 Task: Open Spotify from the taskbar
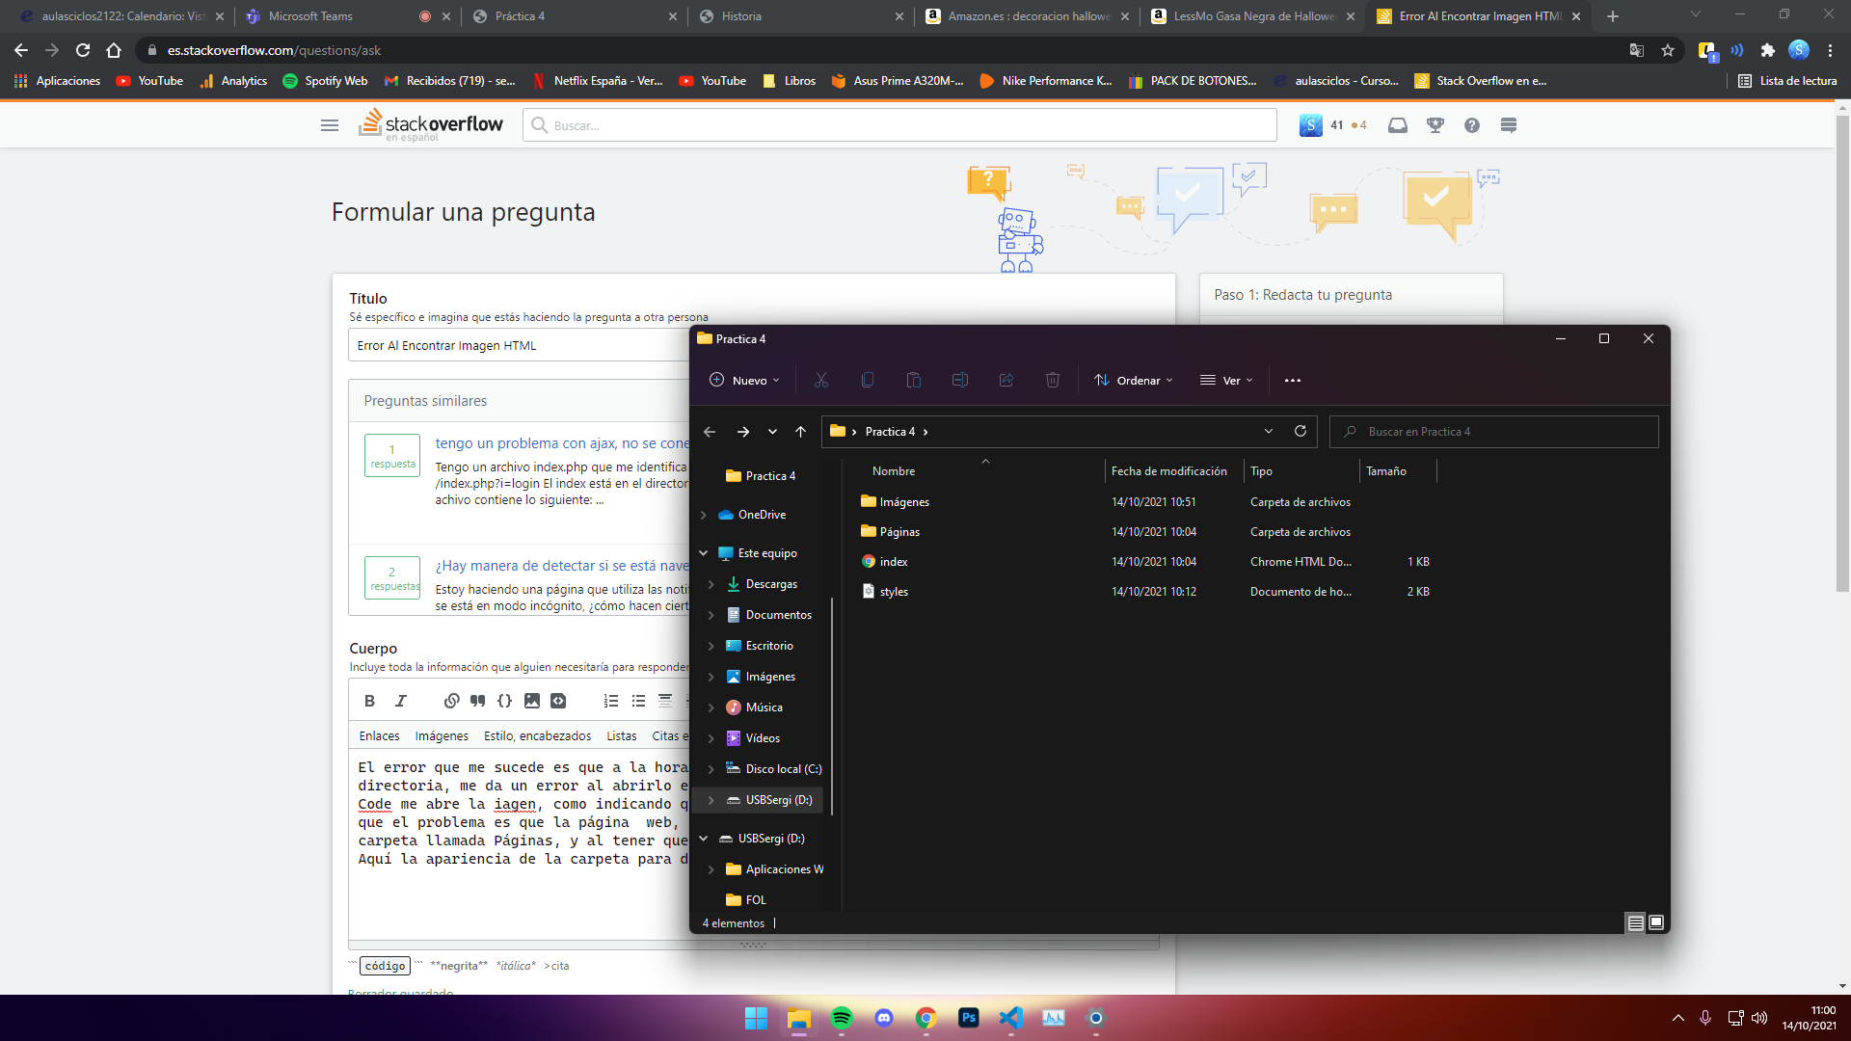click(x=842, y=1018)
